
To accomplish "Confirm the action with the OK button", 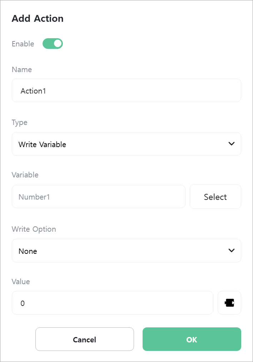I will tap(192, 339).
